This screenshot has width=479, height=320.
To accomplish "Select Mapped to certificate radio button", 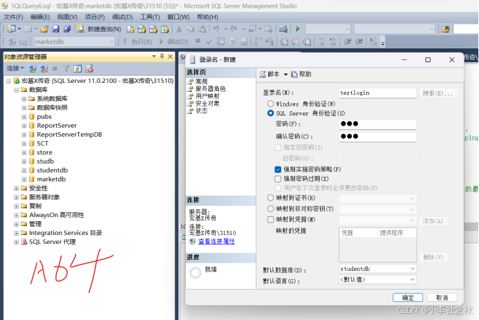I will pos(270,198).
